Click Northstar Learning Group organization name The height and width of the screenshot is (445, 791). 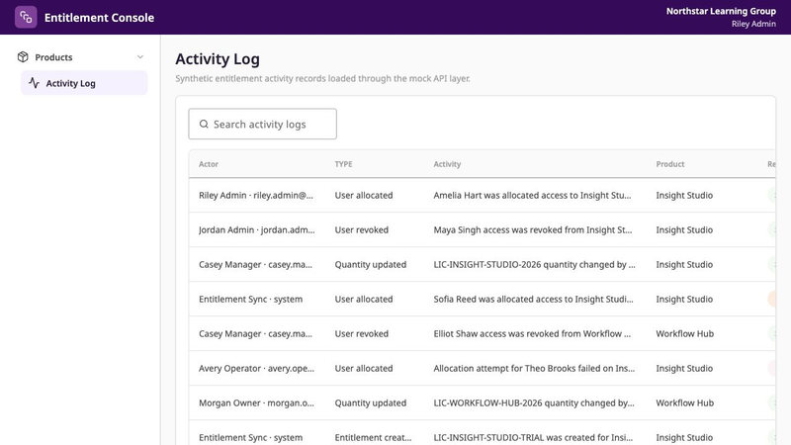pos(721,11)
